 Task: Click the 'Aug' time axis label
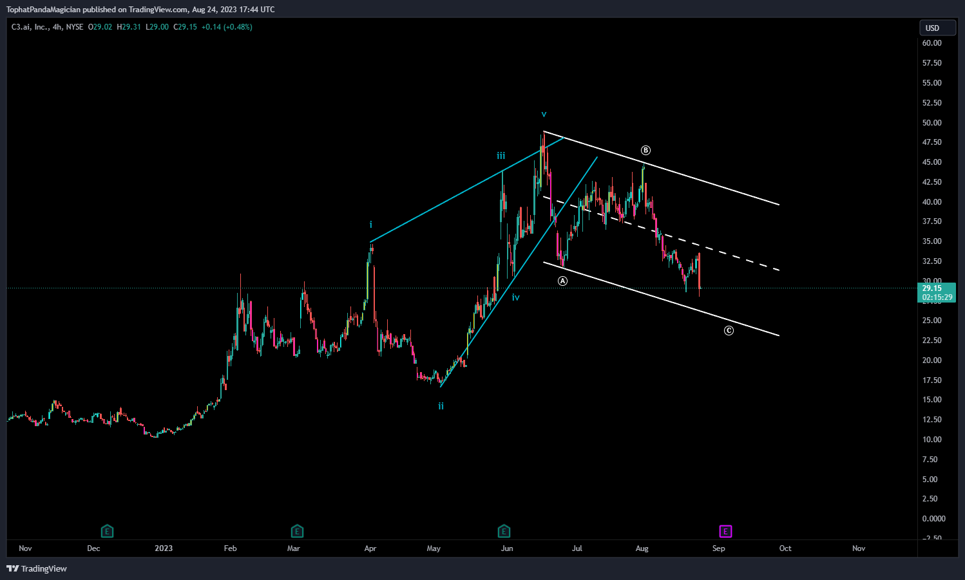[642, 548]
